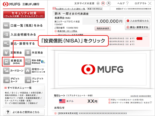The width and height of the screenshot is (155, 116).
Task: Click the large MUFG banner image
Action: [102, 69]
